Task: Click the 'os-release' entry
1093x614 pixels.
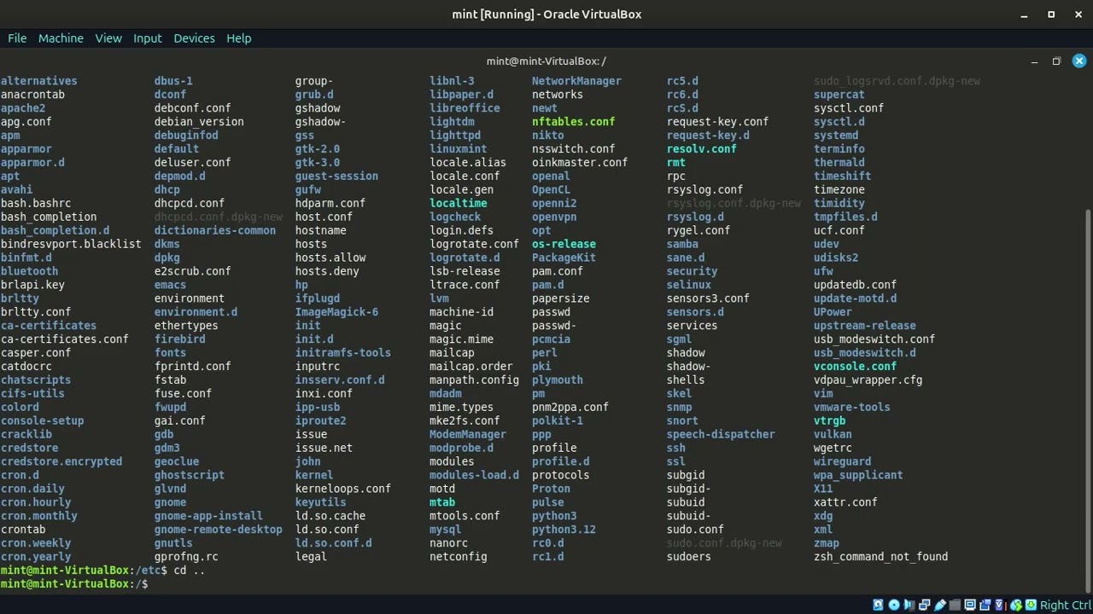Action: click(564, 244)
